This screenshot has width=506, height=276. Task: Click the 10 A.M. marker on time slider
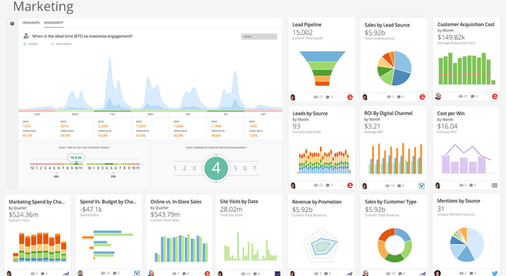76,157
